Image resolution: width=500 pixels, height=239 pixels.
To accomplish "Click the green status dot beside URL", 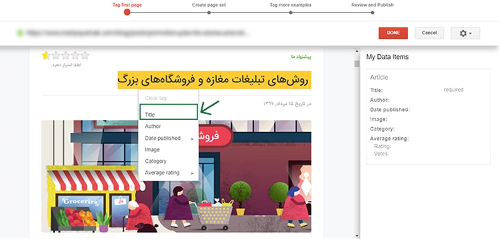I will [20, 32].
